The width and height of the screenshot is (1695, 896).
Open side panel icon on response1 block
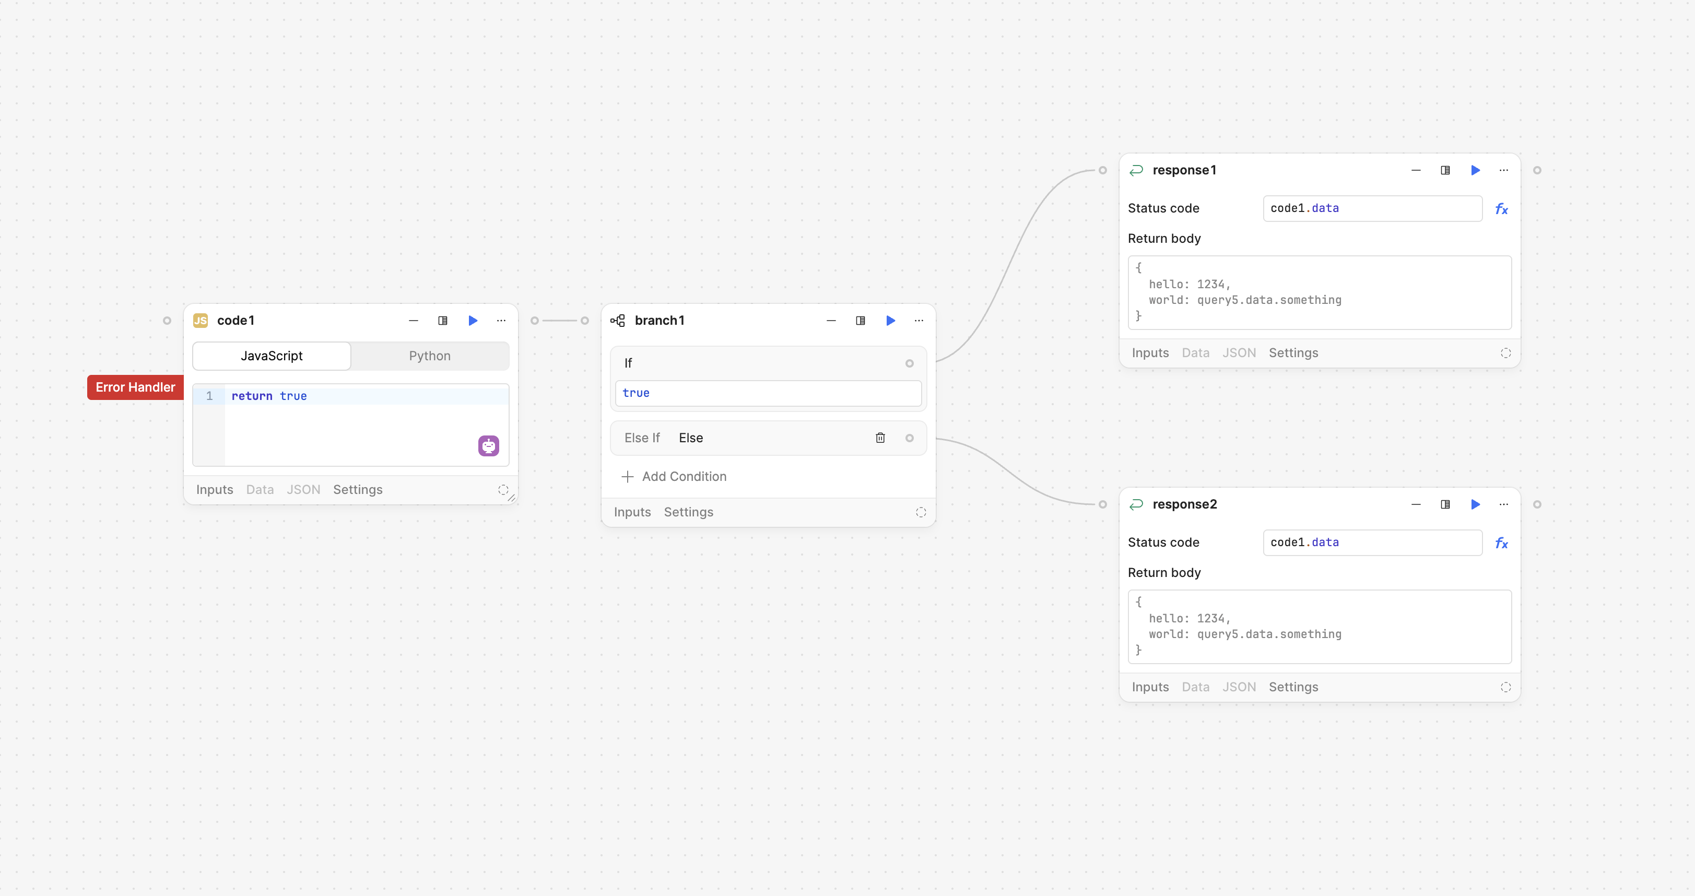pyautogui.click(x=1445, y=170)
